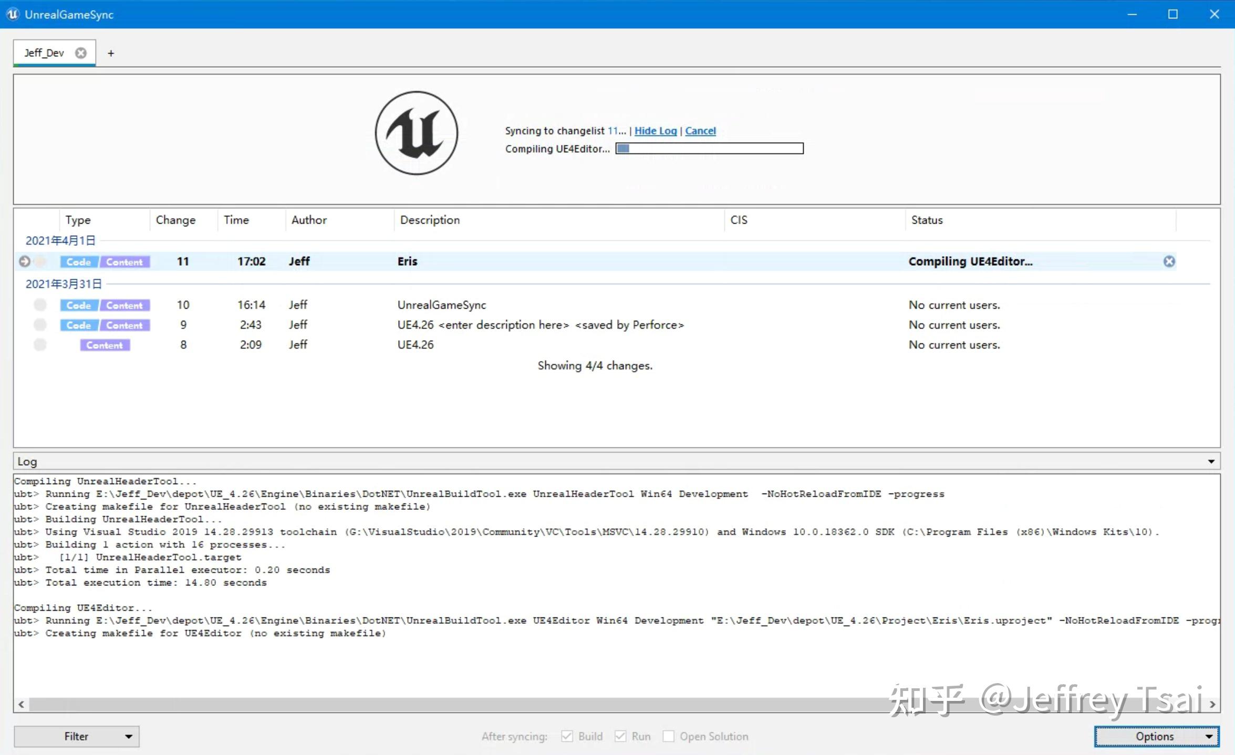This screenshot has height=755, width=1235.
Task: Enable the Open Solution checkbox
Action: (668, 736)
